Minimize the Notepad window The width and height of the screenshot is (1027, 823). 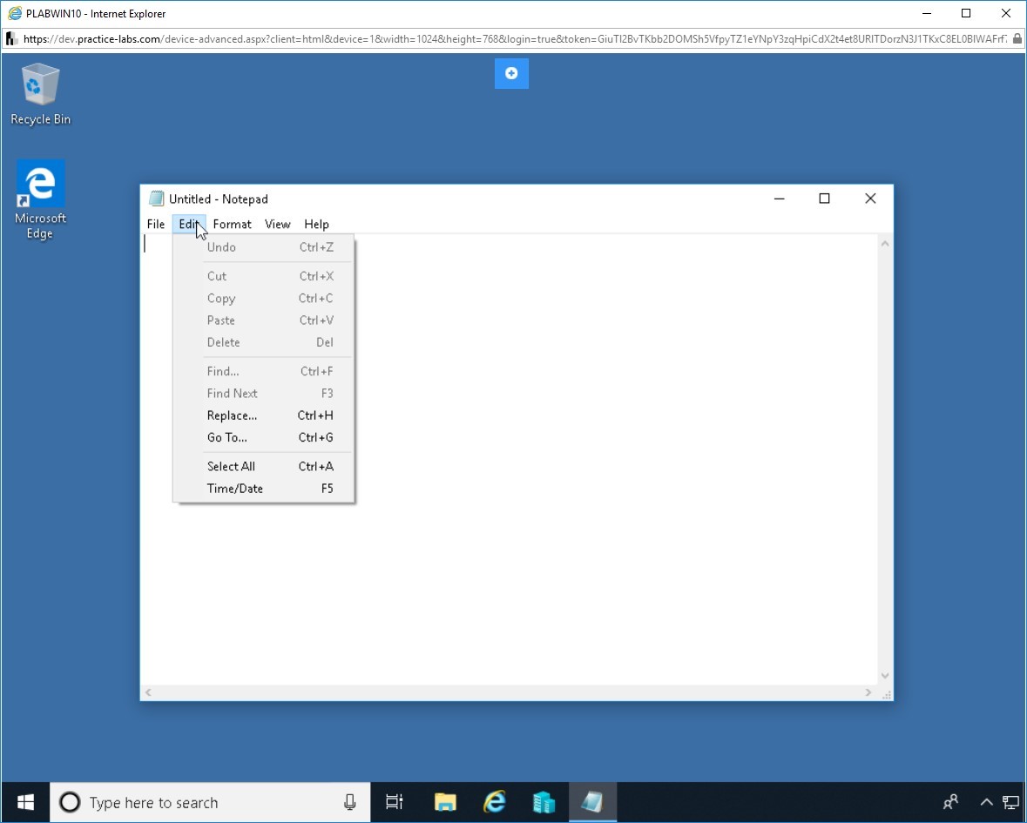point(780,199)
